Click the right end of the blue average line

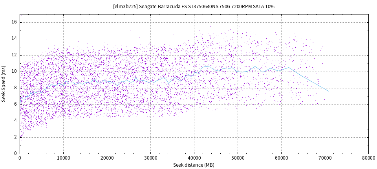(x=328, y=91)
